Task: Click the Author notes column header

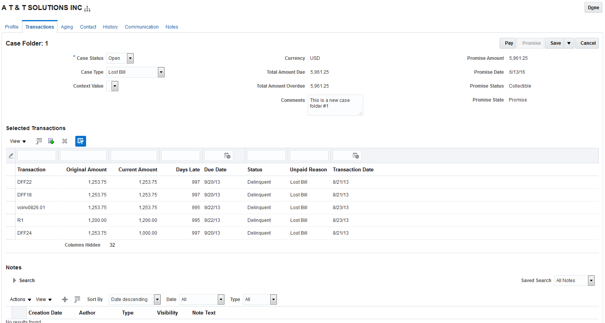Action: tap(87, 313)
